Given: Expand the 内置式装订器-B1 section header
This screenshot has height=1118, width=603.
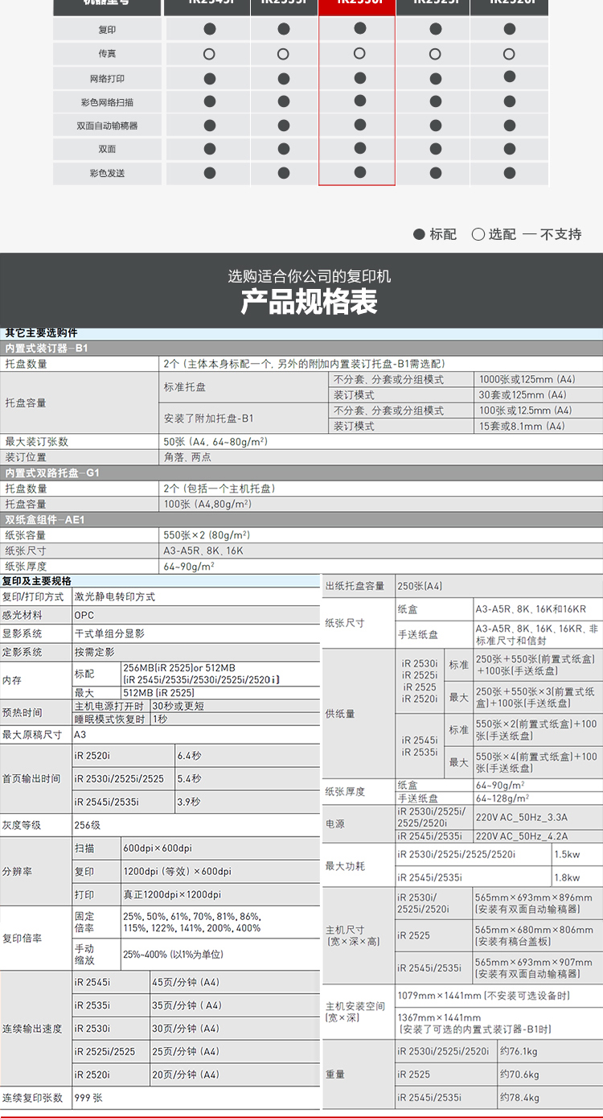Looking at the screenshot, I should coord(47,349).
